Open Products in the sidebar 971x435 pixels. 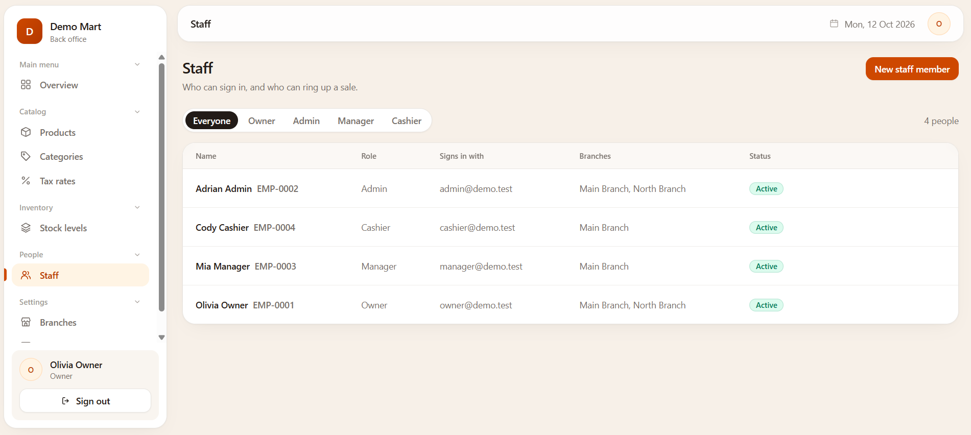[x=81, y=133]
